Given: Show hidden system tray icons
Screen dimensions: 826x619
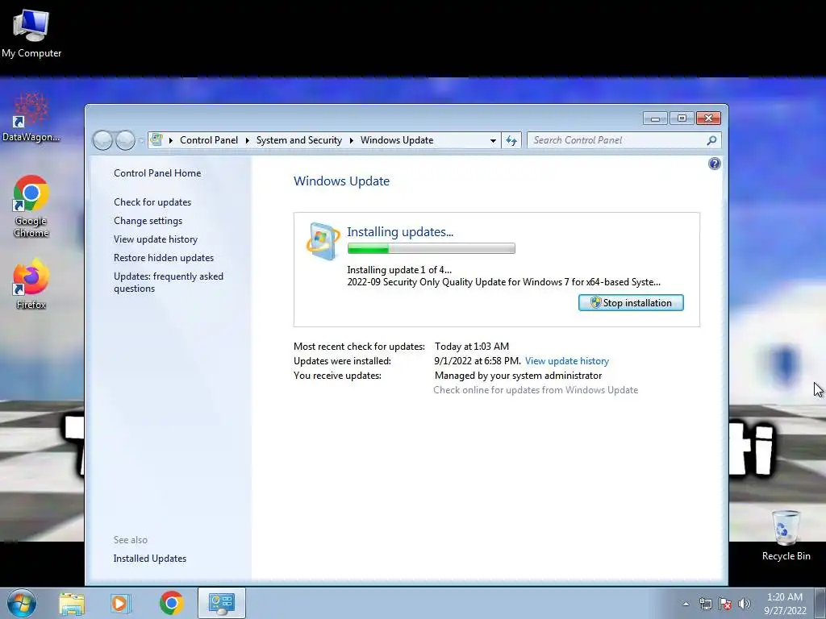Looking at the screenshot, I should (686, 604).
